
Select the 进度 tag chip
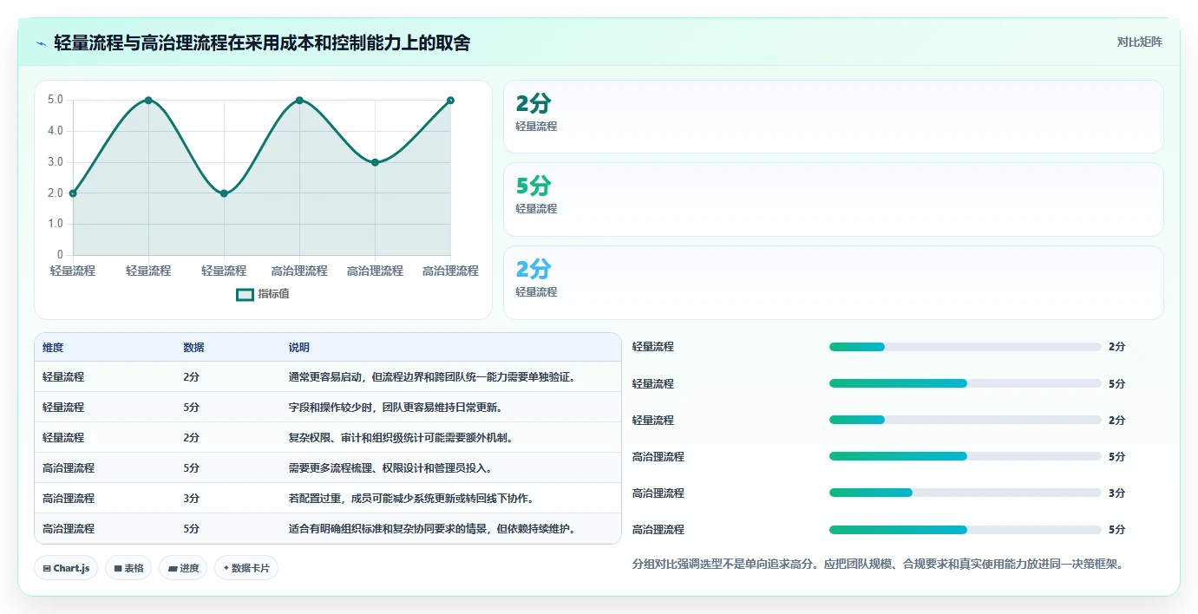pyautogui.click(x=183, y=568)
